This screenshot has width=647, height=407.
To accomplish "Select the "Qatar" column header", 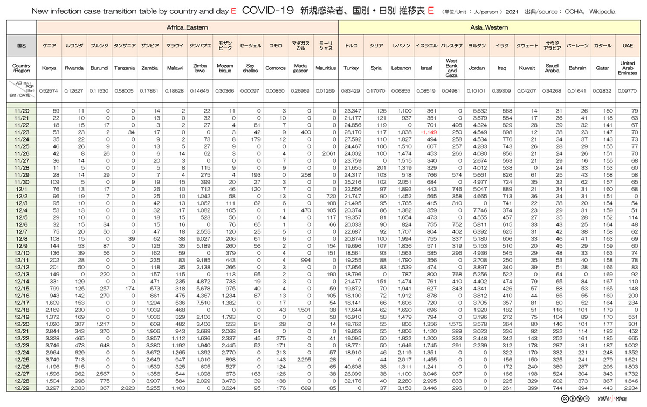I will pyautogui.click(x=602, y=69).
